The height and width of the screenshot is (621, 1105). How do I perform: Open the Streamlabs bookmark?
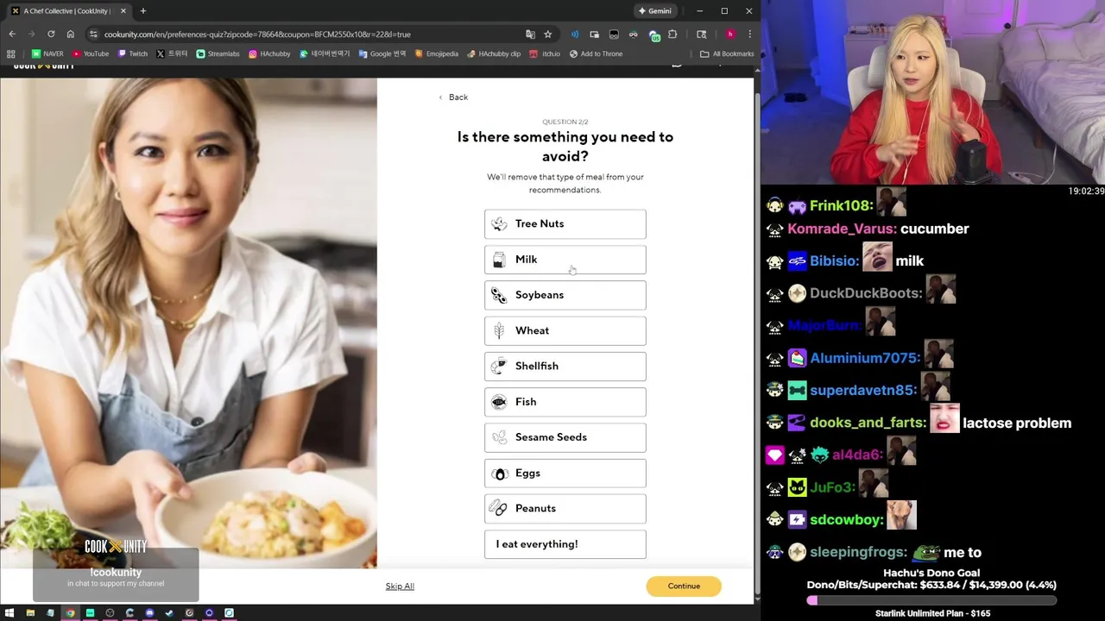pos(218,53)
